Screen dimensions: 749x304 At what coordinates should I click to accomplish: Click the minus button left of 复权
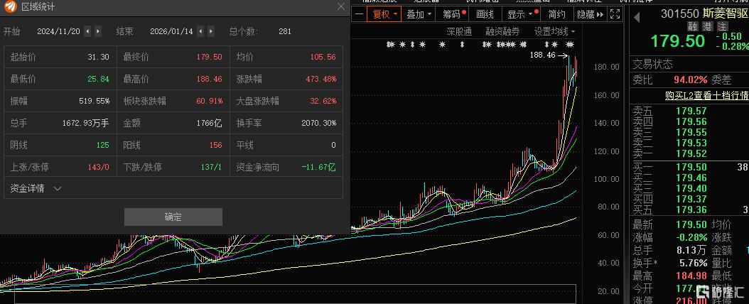coord(359,14)
